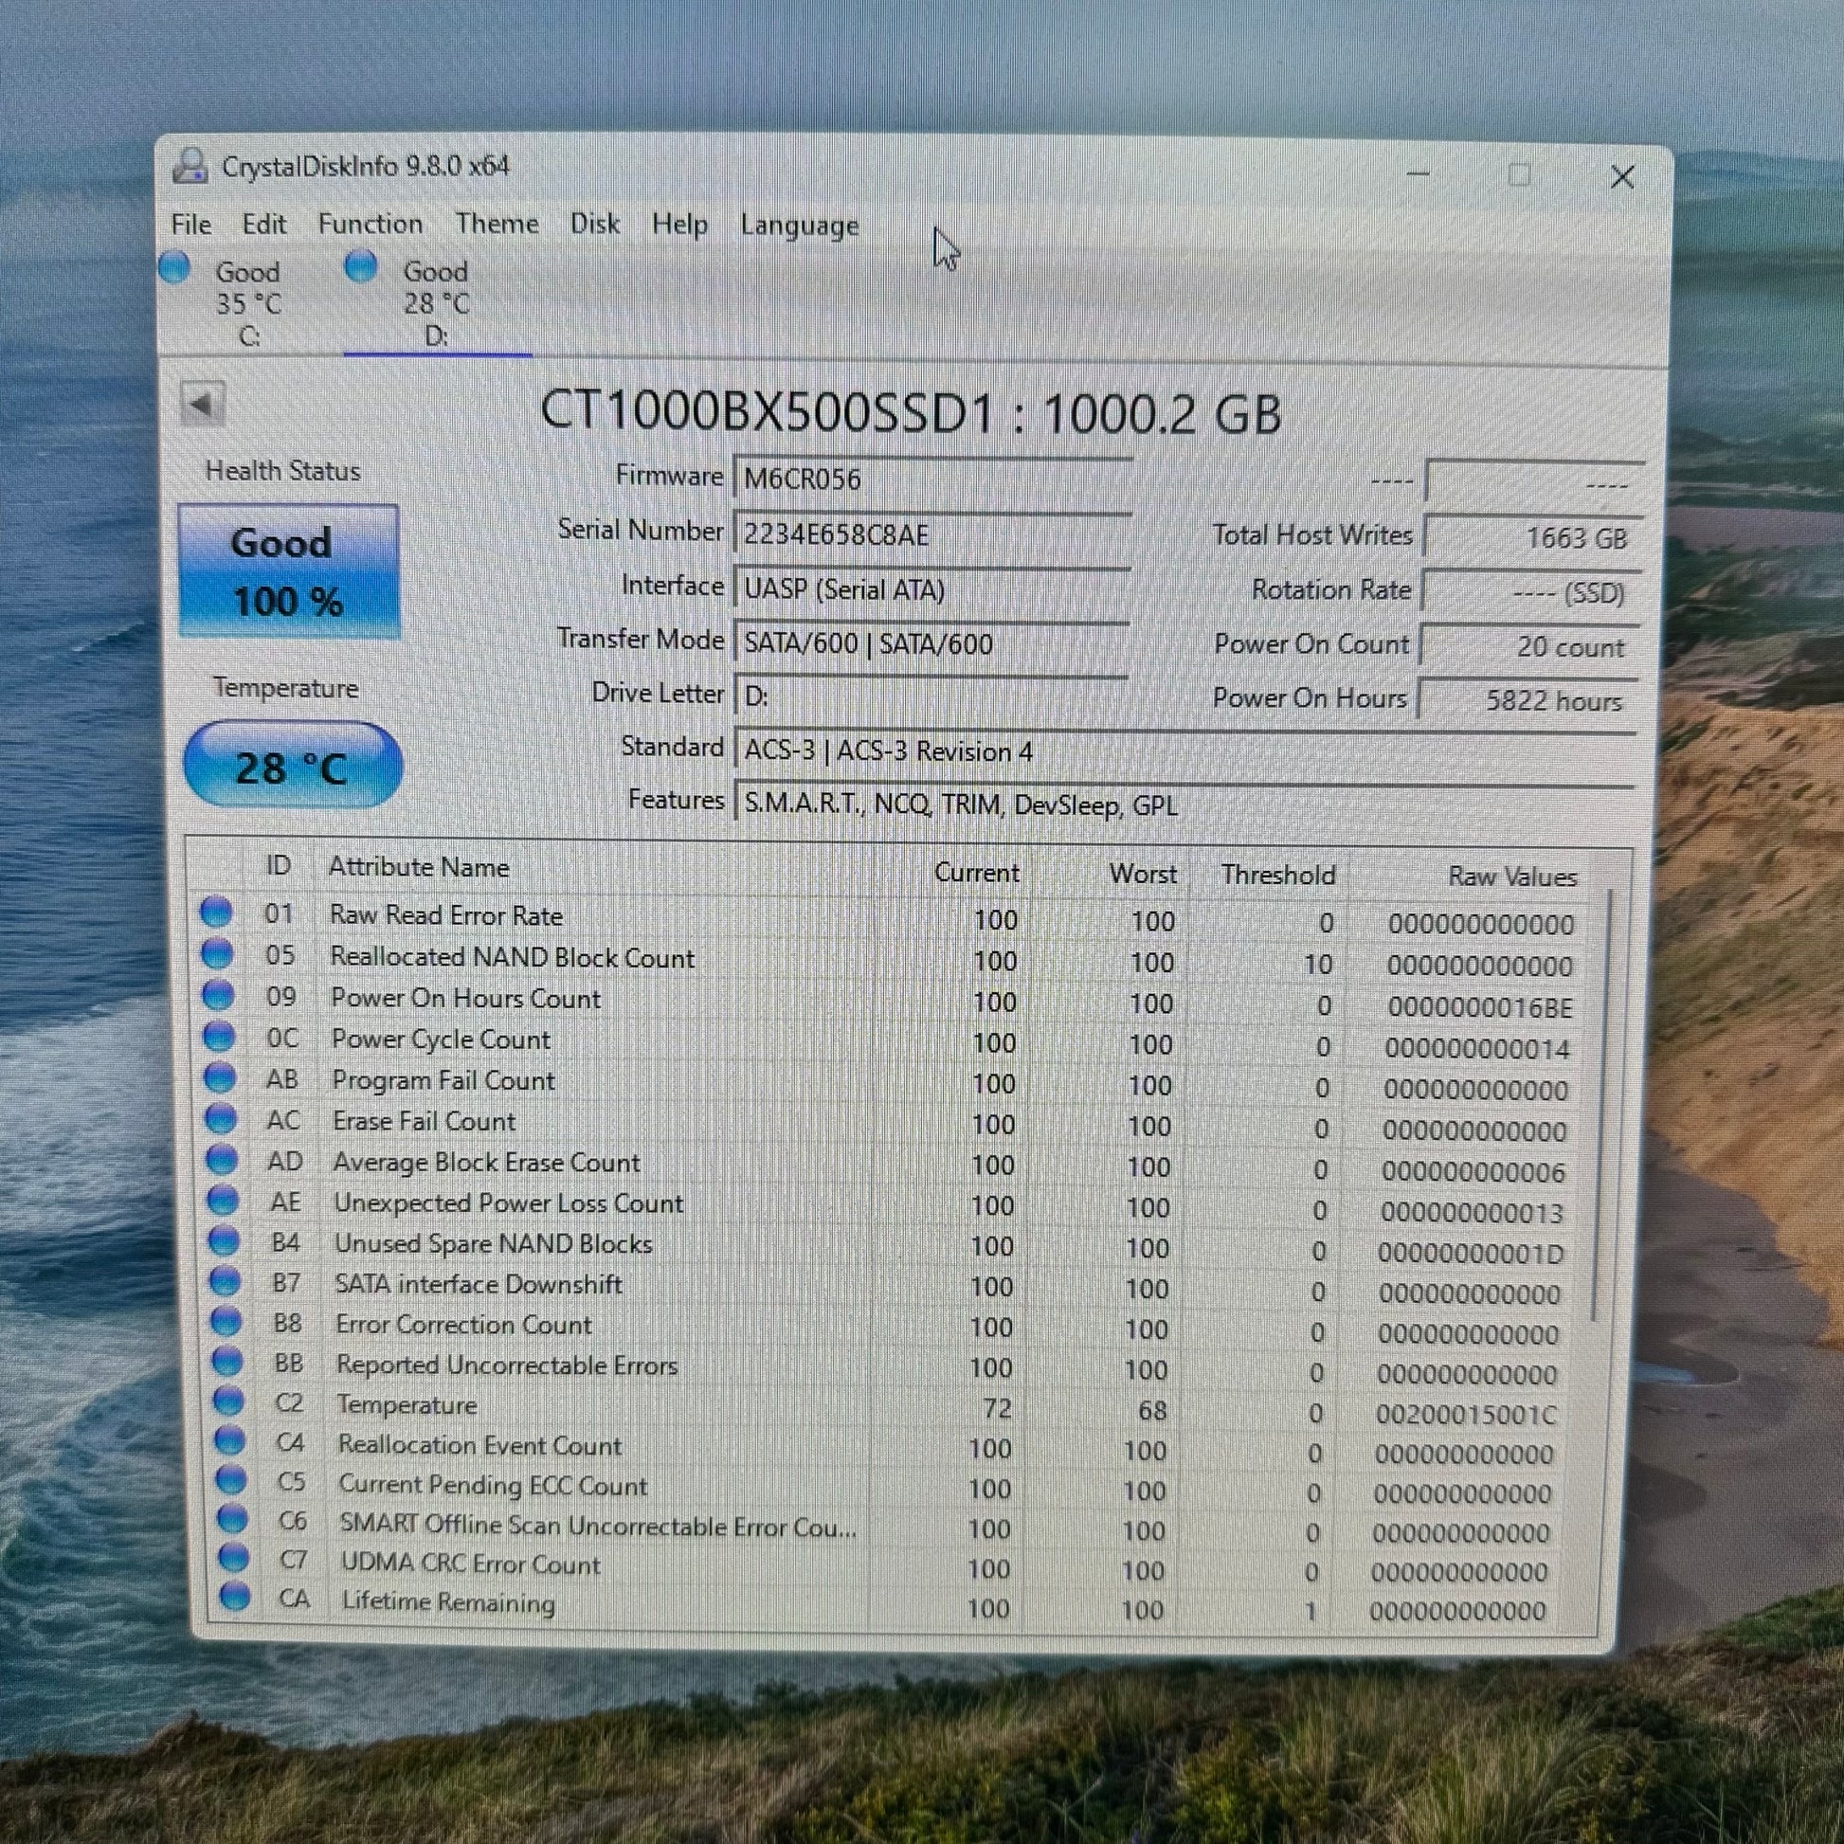Open the Theme menu
The width and height of the screenshot is (1844, 1844).
497,225
